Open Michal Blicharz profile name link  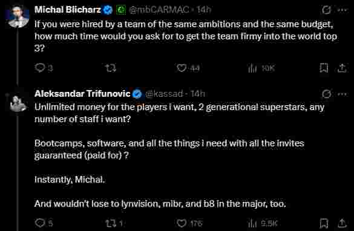(68, 10)
